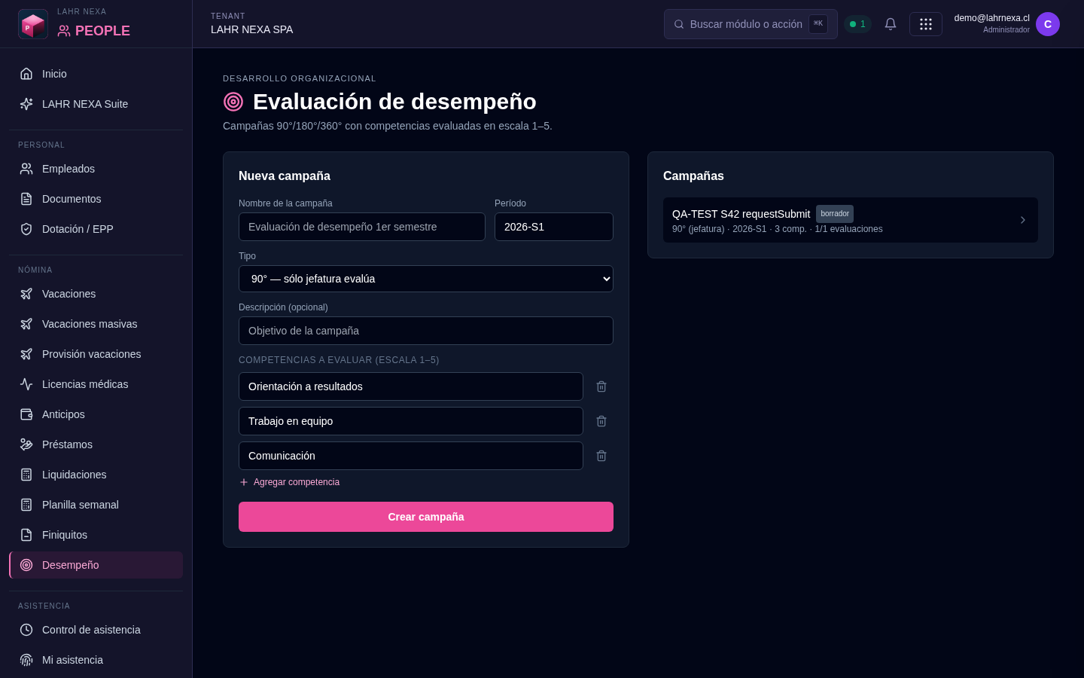Open QA-TEST S42 requestSubmit campaign
This screenshot has width=1084, height=678.
tap(851, 220)
